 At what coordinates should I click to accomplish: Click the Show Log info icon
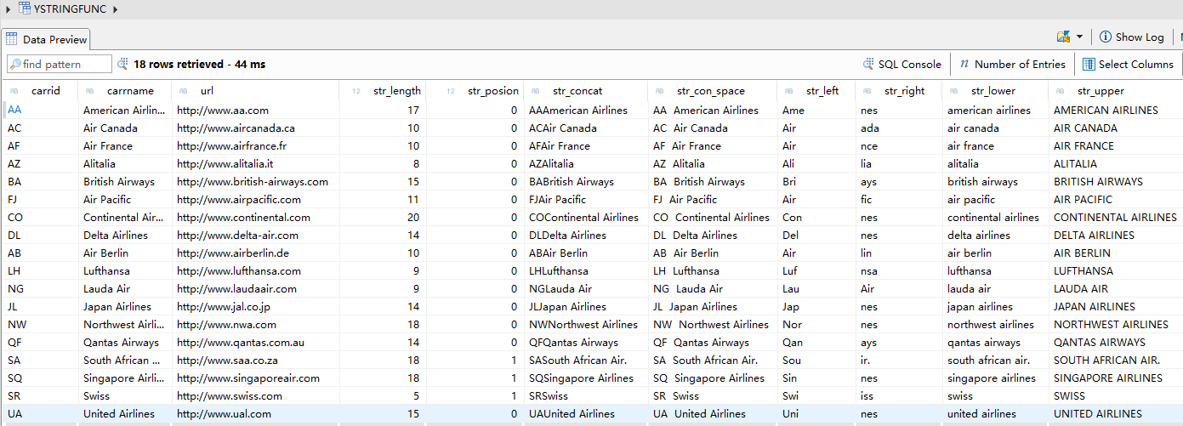tap(1105, 37)
